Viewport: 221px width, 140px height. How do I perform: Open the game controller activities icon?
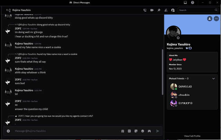coord(149,131)
